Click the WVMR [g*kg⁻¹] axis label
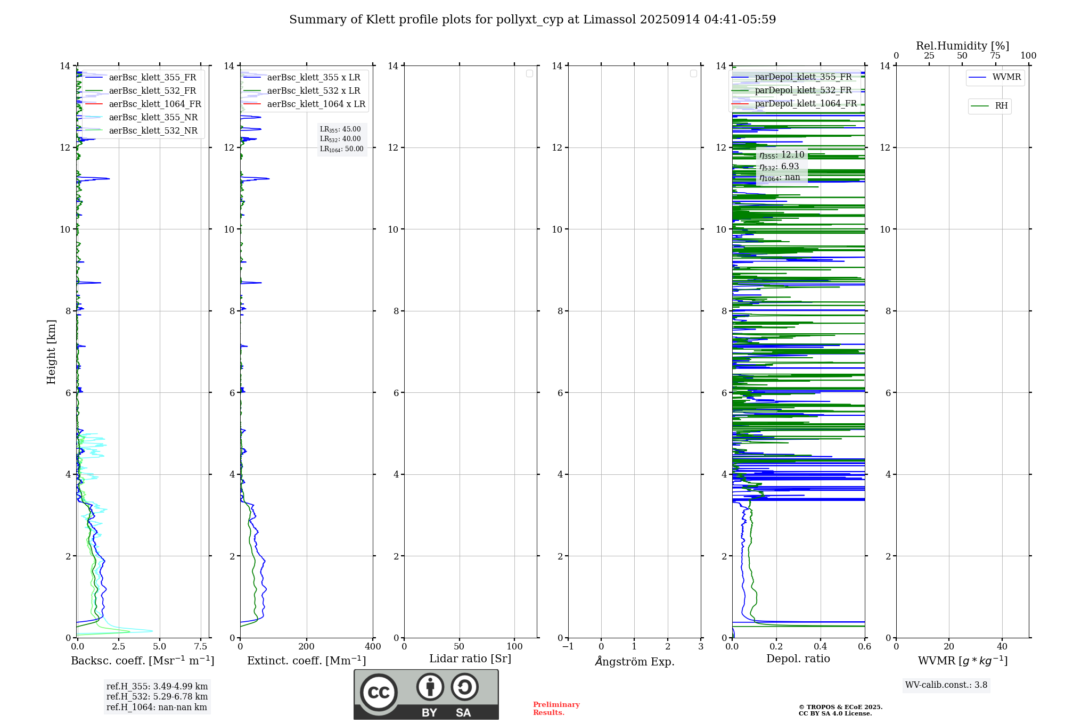Image resolution: width=1065 pixels, height=724 pixels. coord(963,661)
